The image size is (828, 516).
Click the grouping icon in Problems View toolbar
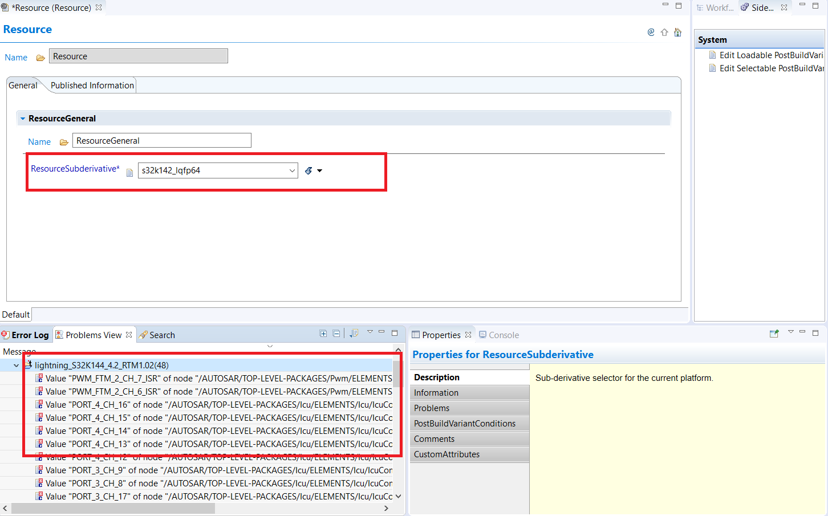(x=354, y=333)
